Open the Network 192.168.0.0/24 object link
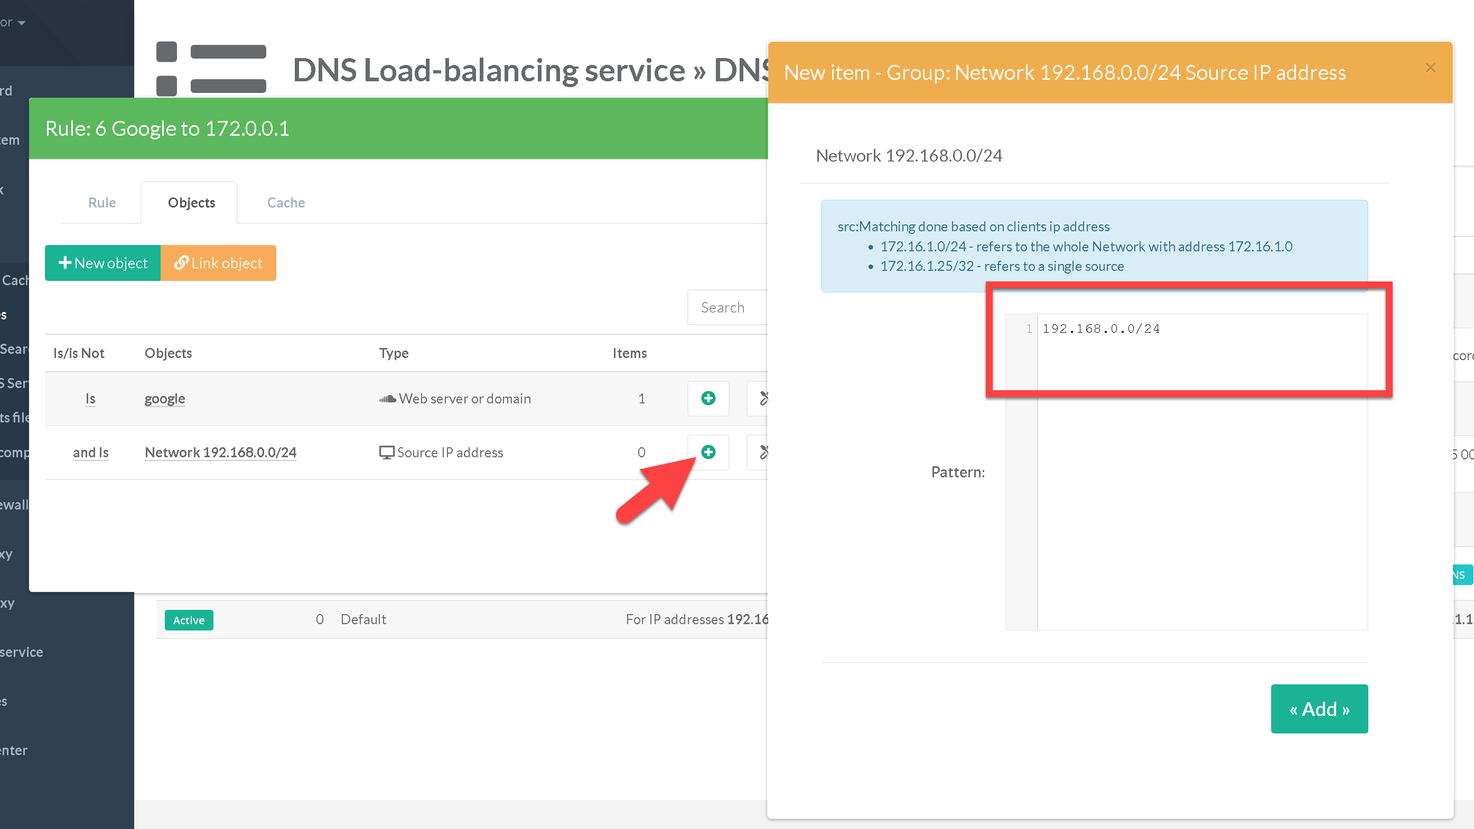1474x829 pixels. (x=220, y=452)
